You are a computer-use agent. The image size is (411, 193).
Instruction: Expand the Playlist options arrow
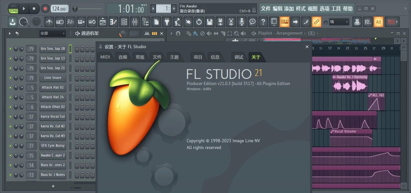[171, 33]
